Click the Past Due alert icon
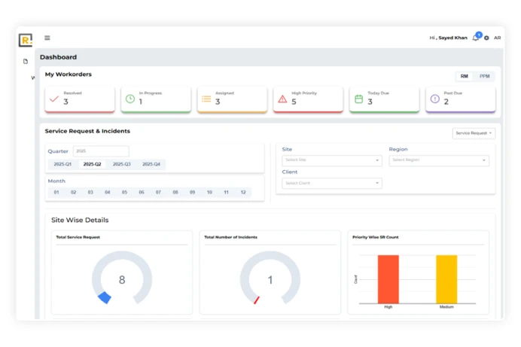 (434, 99)
